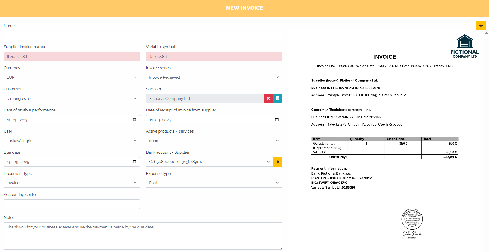489x252 pixels.
Task: Click into the Name input field
Action: (x=143, y=35)
